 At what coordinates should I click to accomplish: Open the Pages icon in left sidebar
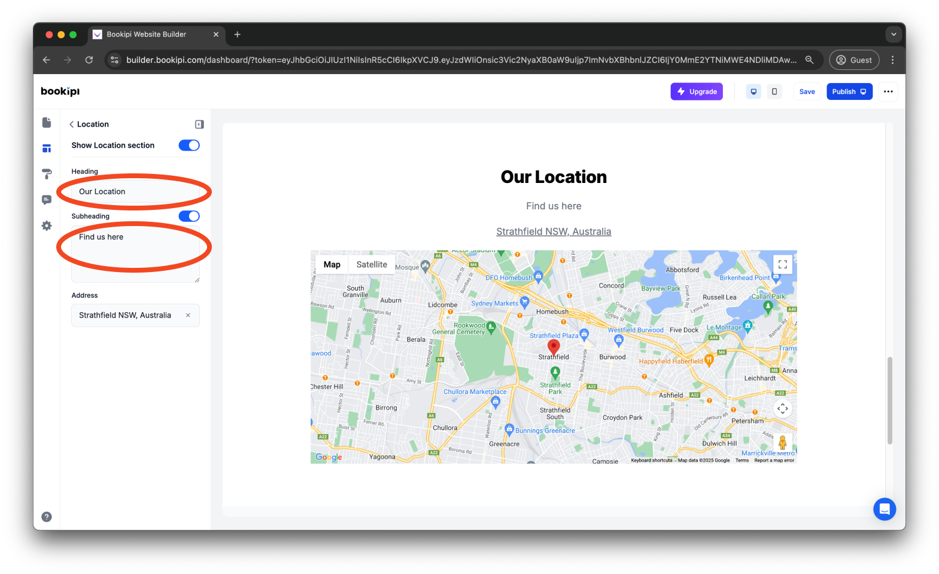point(47,123)
